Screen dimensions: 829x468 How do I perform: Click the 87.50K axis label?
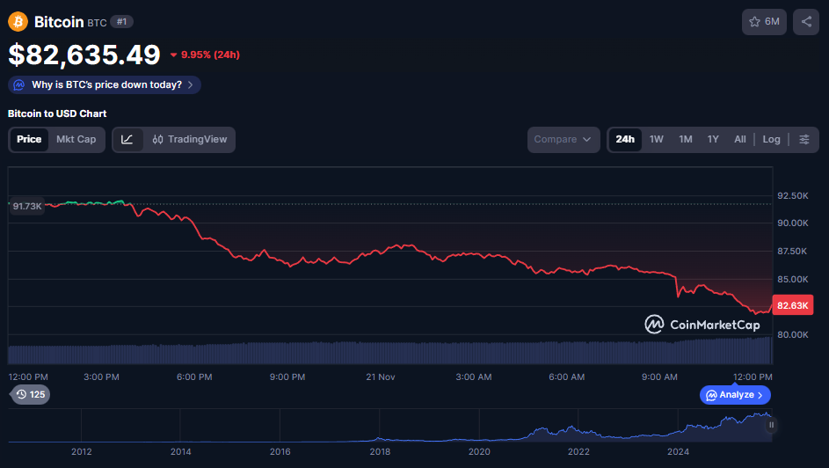792,252
